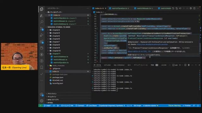This screenshot has height=113, width=202.
Task: Open restrictMosaic.ts under chapter11
Action: click(x=68, y=60)
